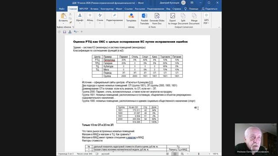This screenshot has width=278, height=156.
Task: Click the Export to Image icon
Action: coord(172,16)
